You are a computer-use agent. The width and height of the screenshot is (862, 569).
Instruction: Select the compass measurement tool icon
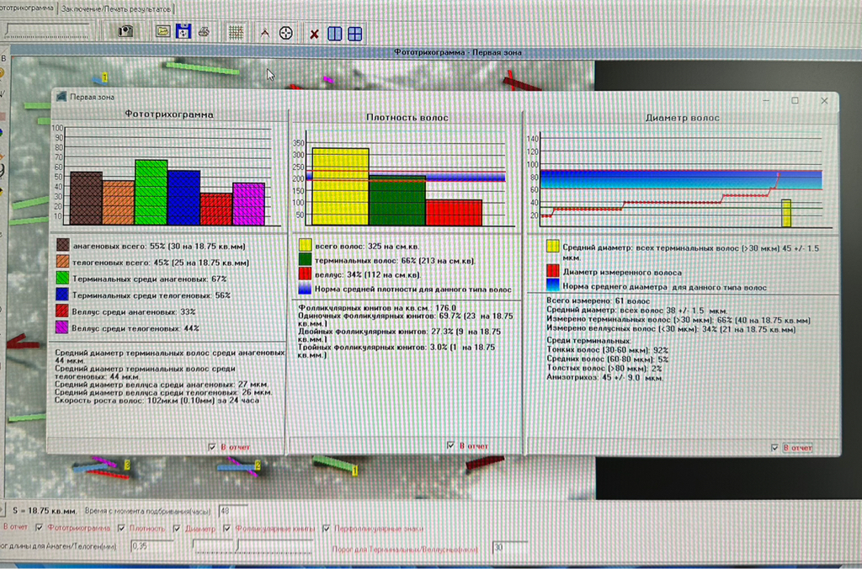coord(265,33)
